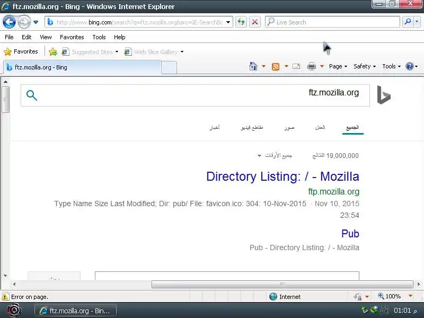This screenshot has height=318, width=424.
Task: Click in the address bar URL field
Action: [x=139, y=22]
